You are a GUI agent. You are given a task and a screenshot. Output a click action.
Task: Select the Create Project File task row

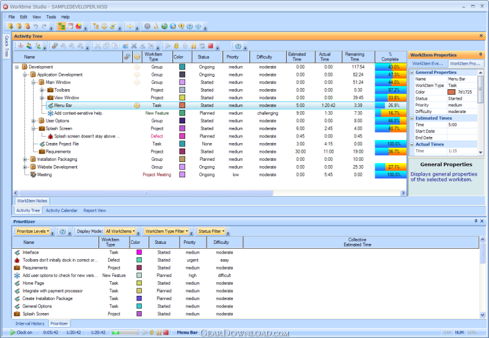tap(210, 144)
